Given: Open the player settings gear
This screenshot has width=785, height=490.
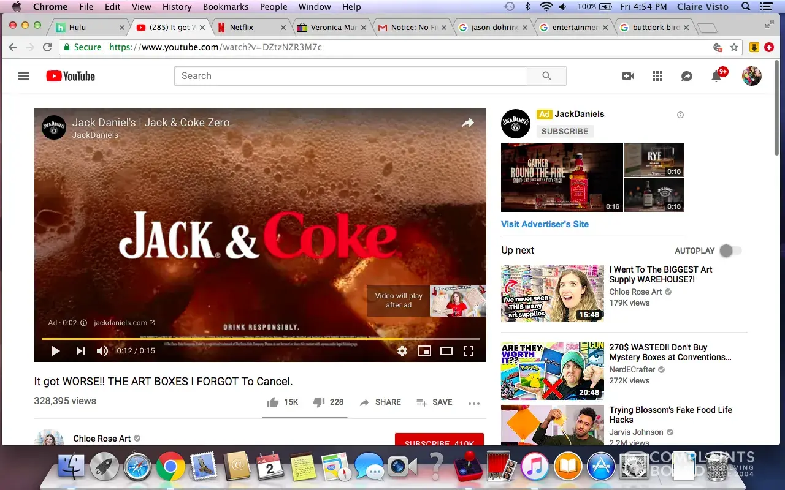Looking at the screenshot, I should [x=402, y=351].
